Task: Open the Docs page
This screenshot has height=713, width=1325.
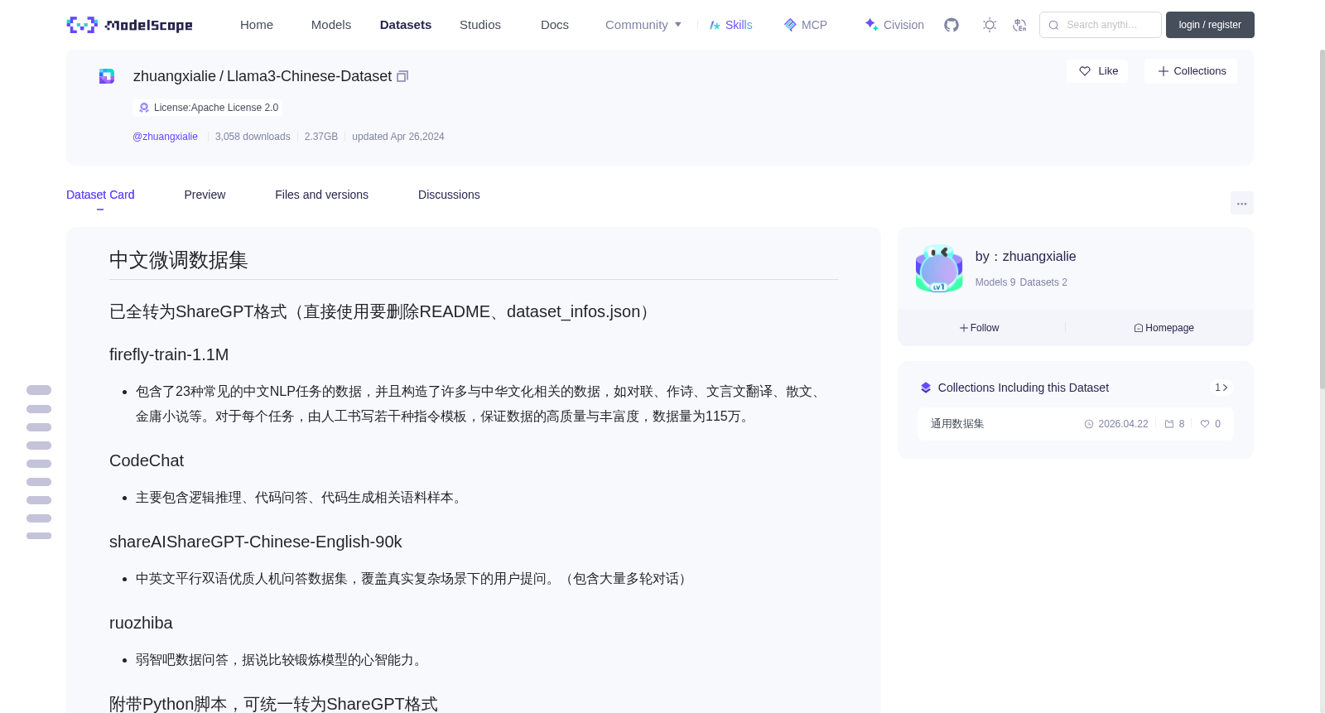Action: tap(555, 25)
